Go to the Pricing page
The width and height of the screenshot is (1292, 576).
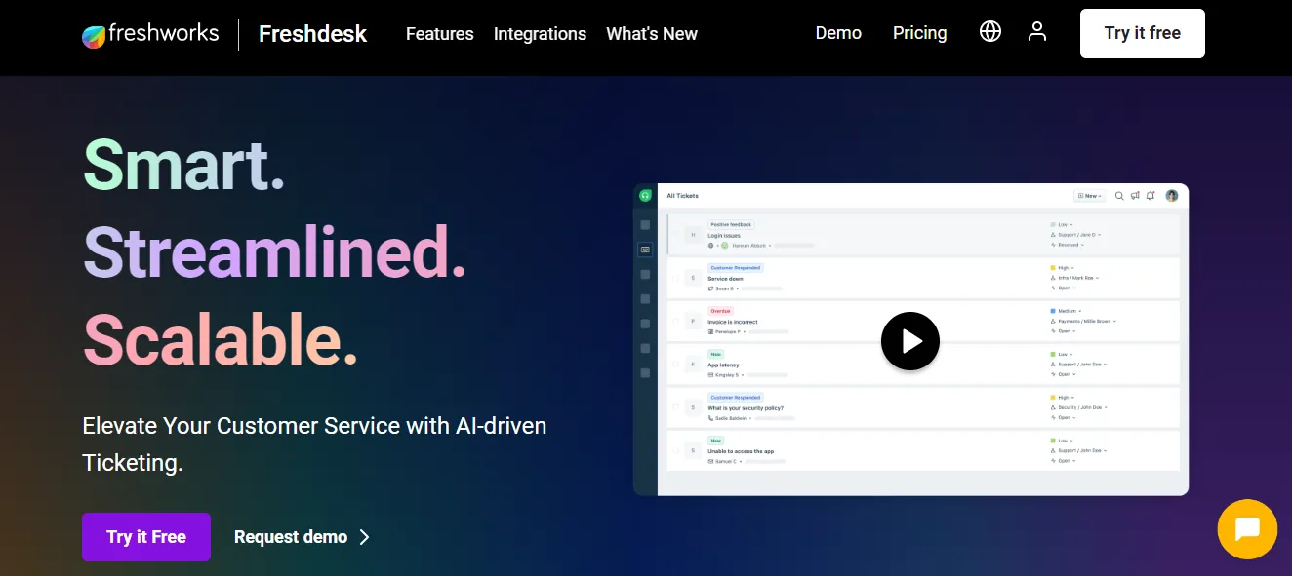point(919,33)
